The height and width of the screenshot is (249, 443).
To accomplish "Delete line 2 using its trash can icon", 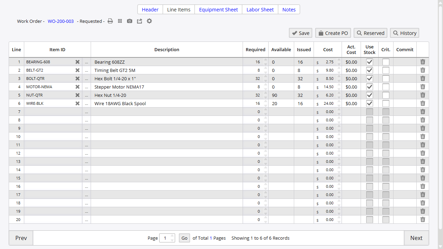I will 423,70.
